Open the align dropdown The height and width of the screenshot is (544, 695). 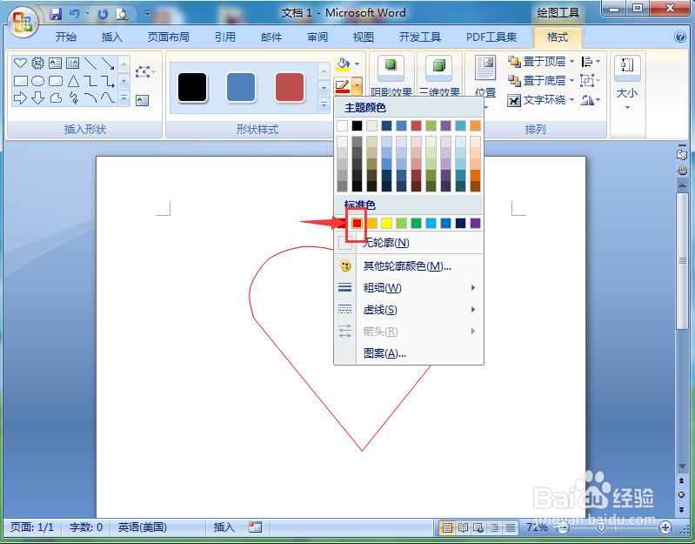591,61
